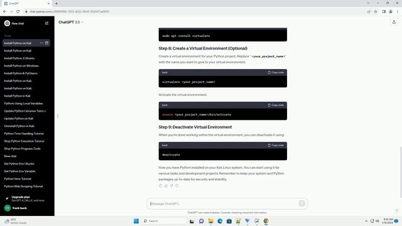
Task: Open the Chrome profile icon
Action: [391, 11]
